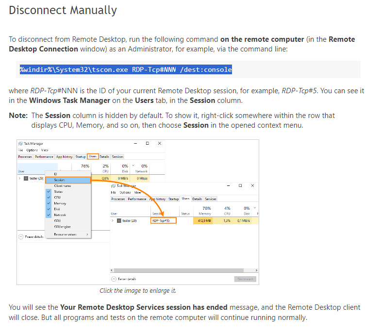Screen dimensions: 381x335
Task: Uncheck Network in the column context menu
Action: 68,215
